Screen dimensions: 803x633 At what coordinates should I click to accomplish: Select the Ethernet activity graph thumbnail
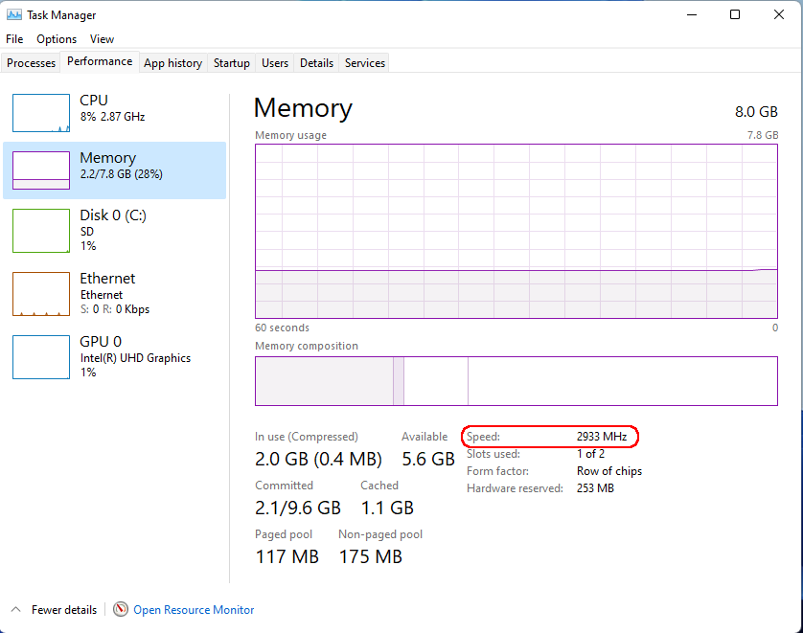(41, 294)
